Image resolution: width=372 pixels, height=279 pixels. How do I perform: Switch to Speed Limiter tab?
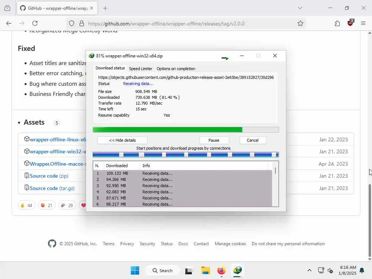click(x=141, y=69)
